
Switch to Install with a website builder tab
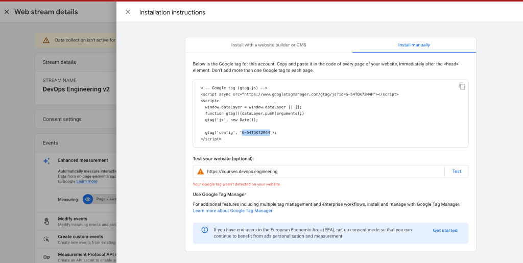click(x=269, y=44)
